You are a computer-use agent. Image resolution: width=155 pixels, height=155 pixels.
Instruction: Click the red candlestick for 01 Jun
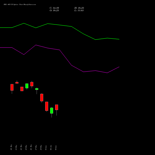[47, 106]
